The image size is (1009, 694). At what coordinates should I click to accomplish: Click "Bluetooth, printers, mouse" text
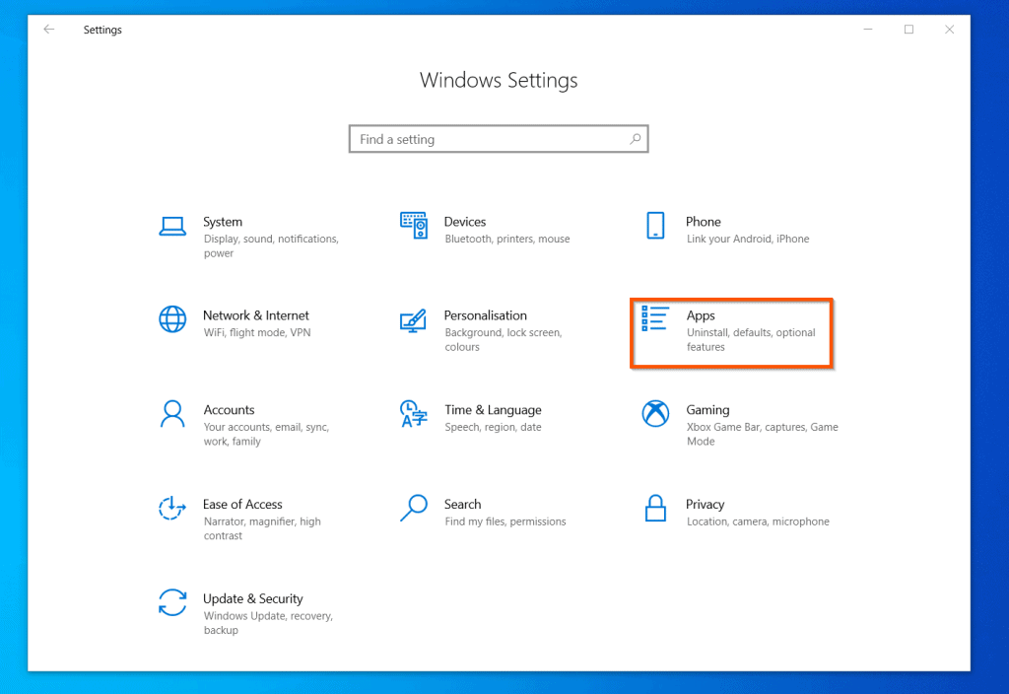[x=507, y=239]
